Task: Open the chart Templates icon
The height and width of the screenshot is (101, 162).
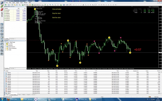Action: [67, 5]
